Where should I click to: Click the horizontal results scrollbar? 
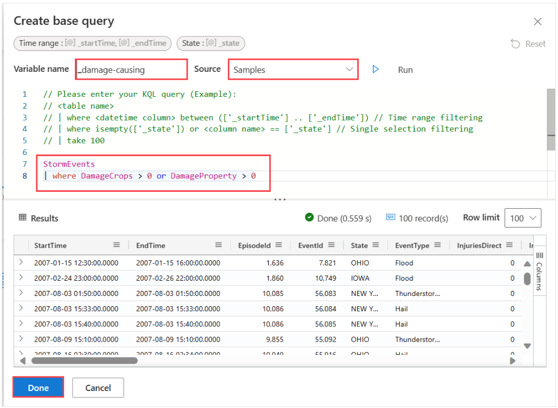pos(84,361)
